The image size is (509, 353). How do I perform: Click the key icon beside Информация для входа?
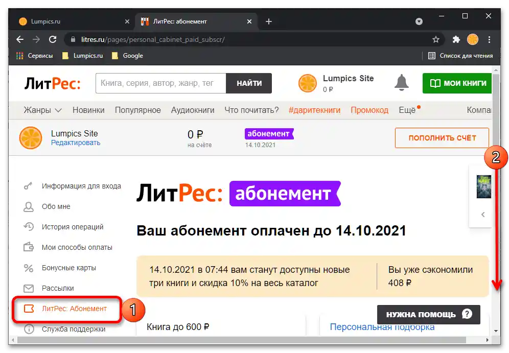coord(28,186)
